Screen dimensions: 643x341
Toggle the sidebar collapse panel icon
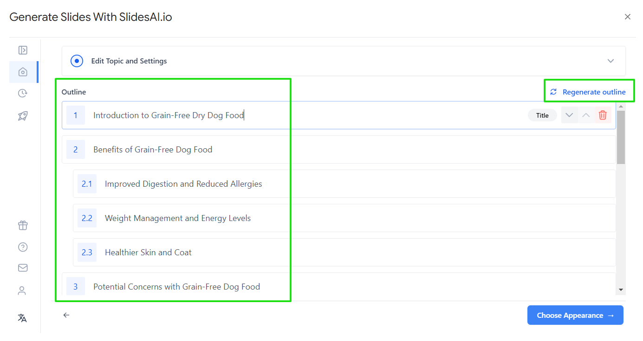(x=22, y=50)
